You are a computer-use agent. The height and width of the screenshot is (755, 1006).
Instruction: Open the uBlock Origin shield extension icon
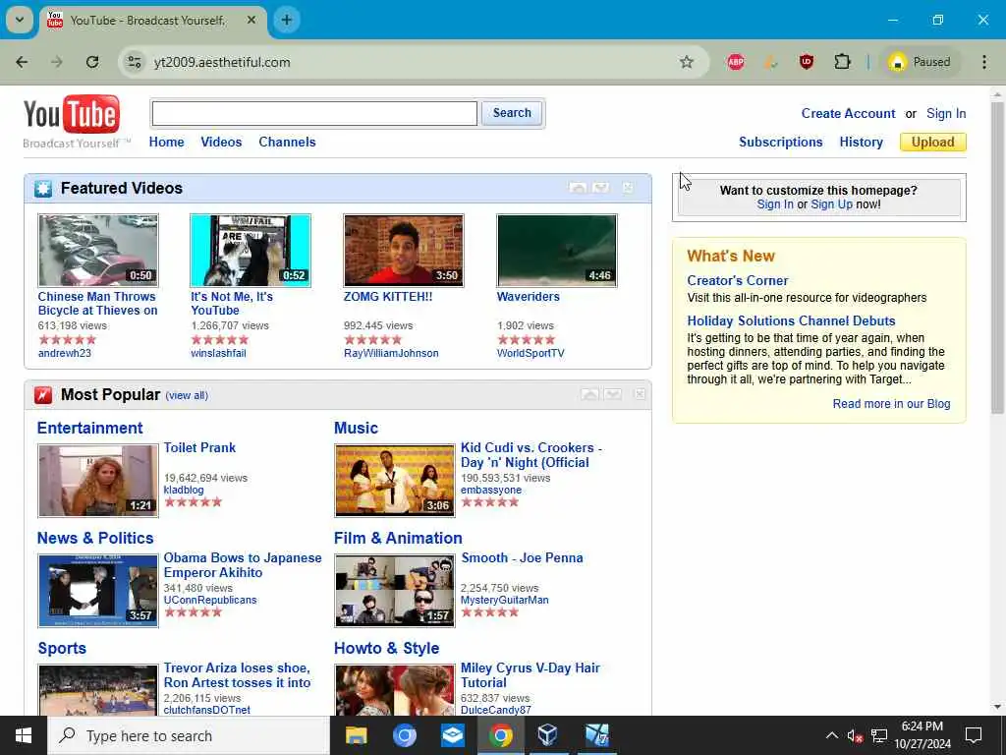tap(807, 62)
